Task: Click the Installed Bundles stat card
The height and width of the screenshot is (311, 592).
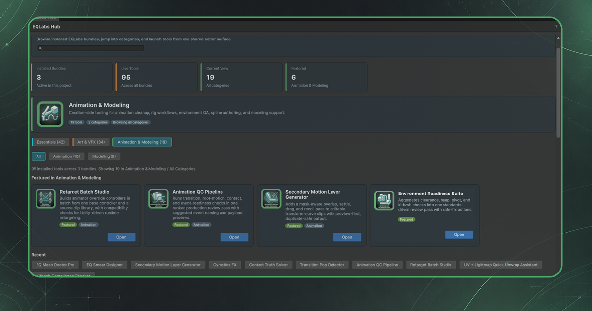Action: pyautogui.click(x=72, y=77)
